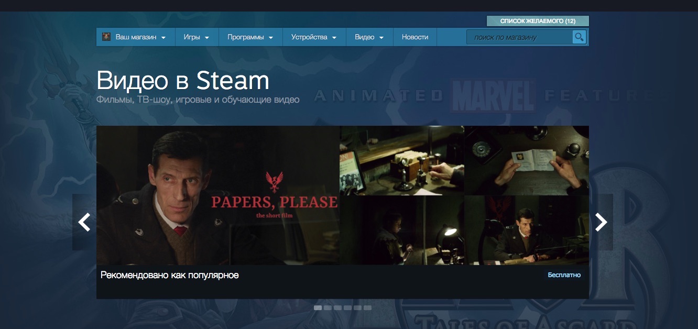Expand the Игры menu

tap(197, 37)
